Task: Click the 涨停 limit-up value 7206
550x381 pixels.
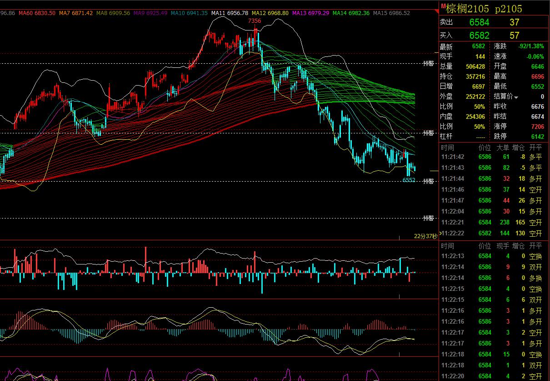Action: click(x=538, y=127)
